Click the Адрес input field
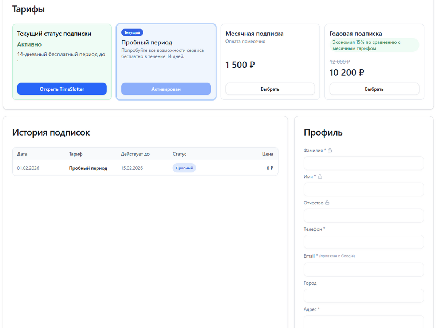 pos(363,321)
